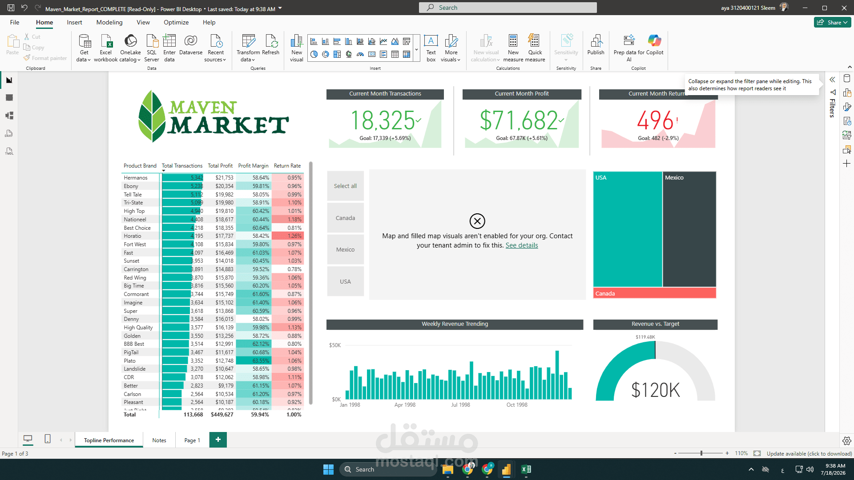This screenshot has width=854, height=480.
Task: Insert an area chart visual
Action: 395,42
